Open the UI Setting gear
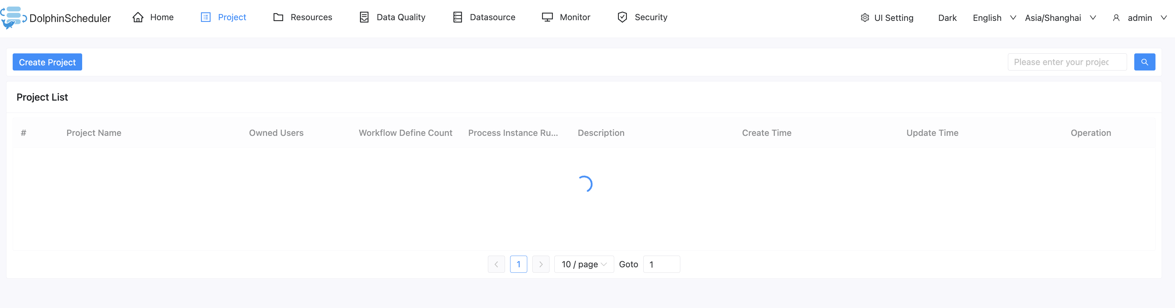Screen dimensions: 1175x308 [864, 18]
